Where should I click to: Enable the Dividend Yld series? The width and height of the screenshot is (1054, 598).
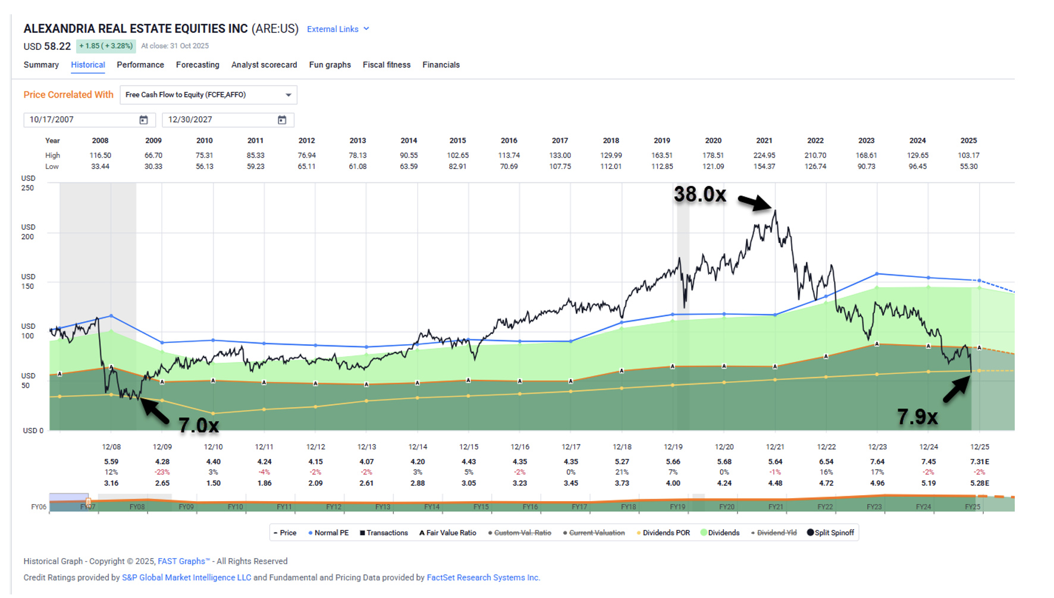pos(774,533)
